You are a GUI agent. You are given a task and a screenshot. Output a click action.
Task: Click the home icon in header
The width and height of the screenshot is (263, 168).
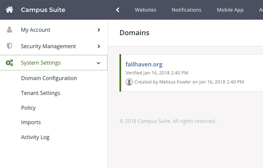(x=9, y=10)
